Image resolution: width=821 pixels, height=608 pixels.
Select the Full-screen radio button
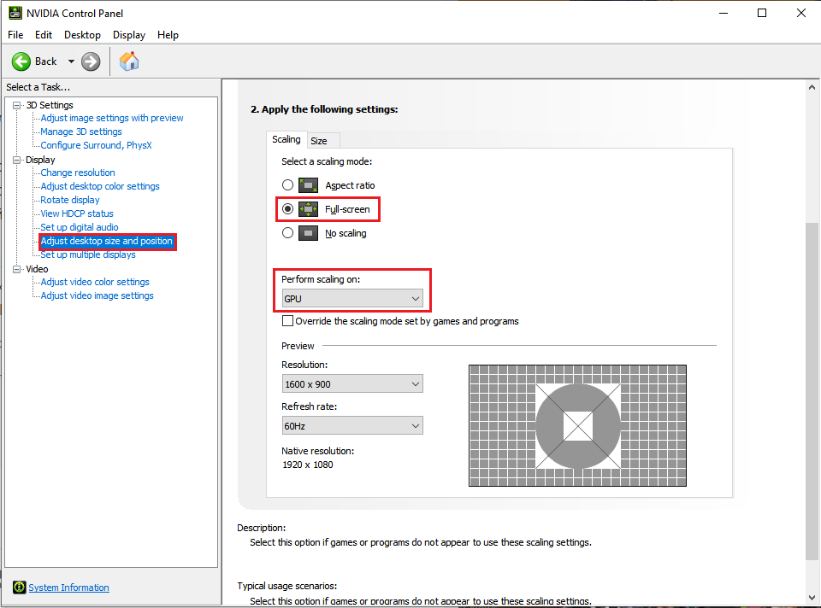(287, 209)
